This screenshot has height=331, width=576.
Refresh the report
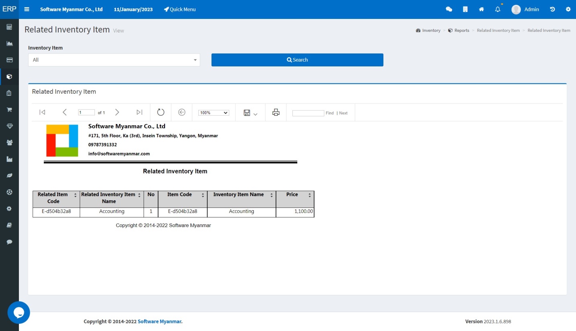(161, 112)
